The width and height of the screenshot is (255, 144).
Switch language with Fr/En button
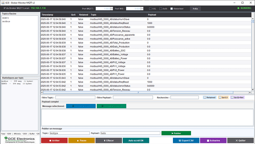195,8
